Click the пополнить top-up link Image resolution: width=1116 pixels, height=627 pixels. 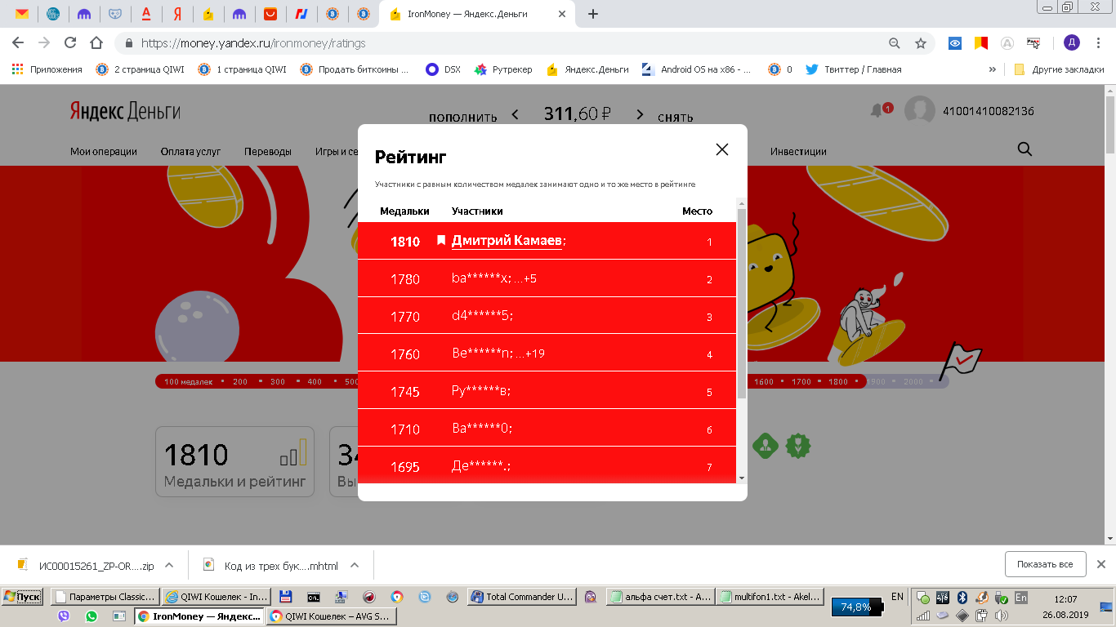coord(462,117)
